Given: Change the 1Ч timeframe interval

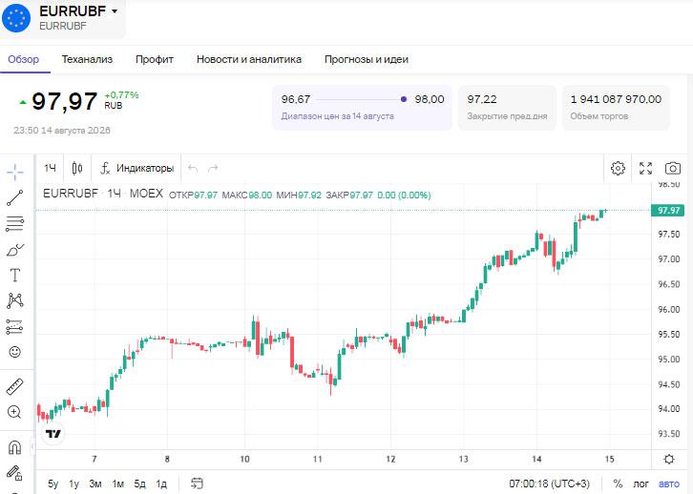Looking at the screenshot, I should point(50,168).
